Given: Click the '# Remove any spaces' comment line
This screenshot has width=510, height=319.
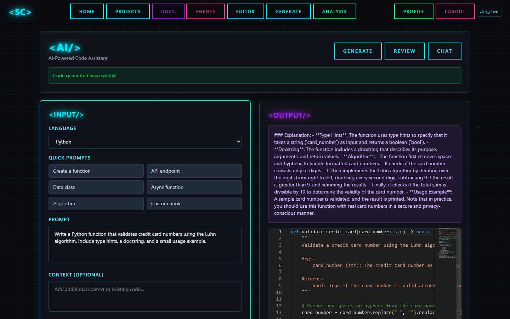Looking at the screenshot, I should pos(368,306).
